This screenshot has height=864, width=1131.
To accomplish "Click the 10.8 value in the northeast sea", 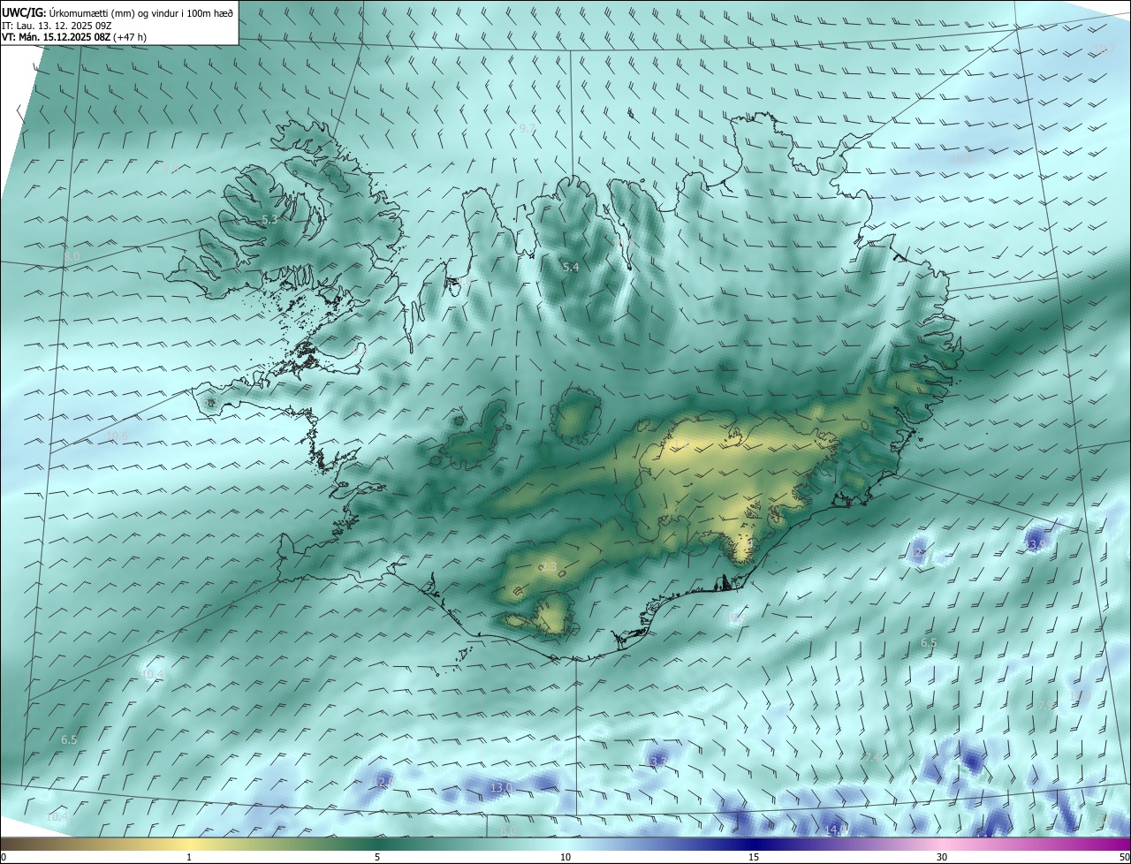I will point(961,160).
